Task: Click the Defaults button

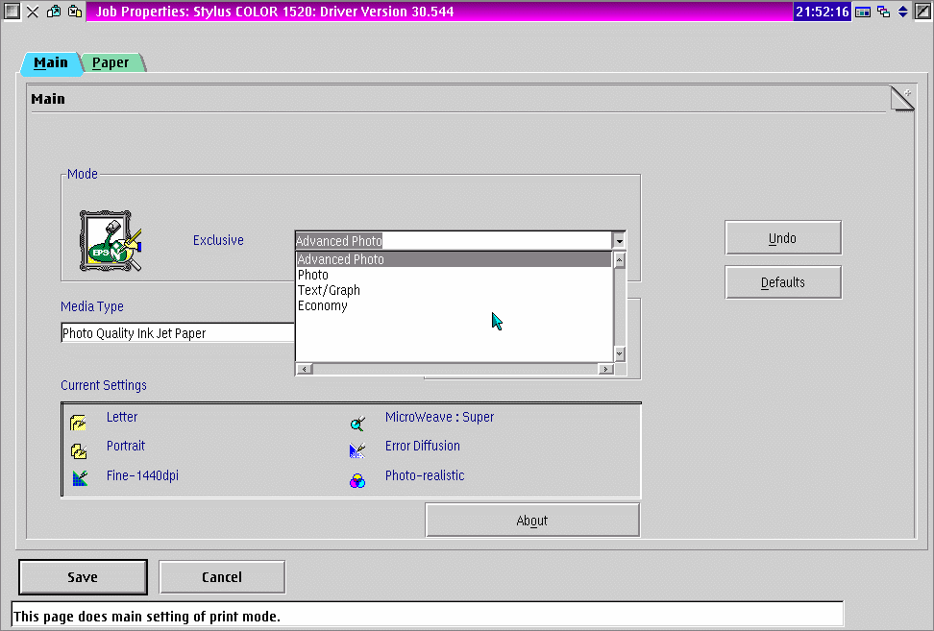Action: 783,282
